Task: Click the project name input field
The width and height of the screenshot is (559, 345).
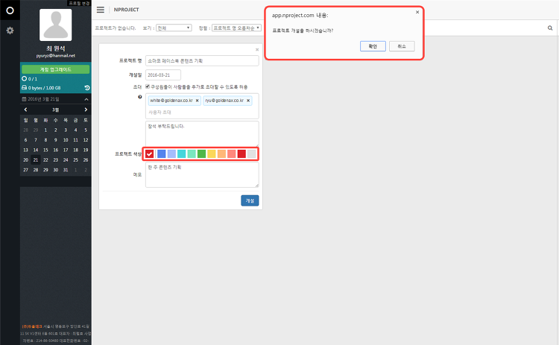Action: [x=202, y=61]
